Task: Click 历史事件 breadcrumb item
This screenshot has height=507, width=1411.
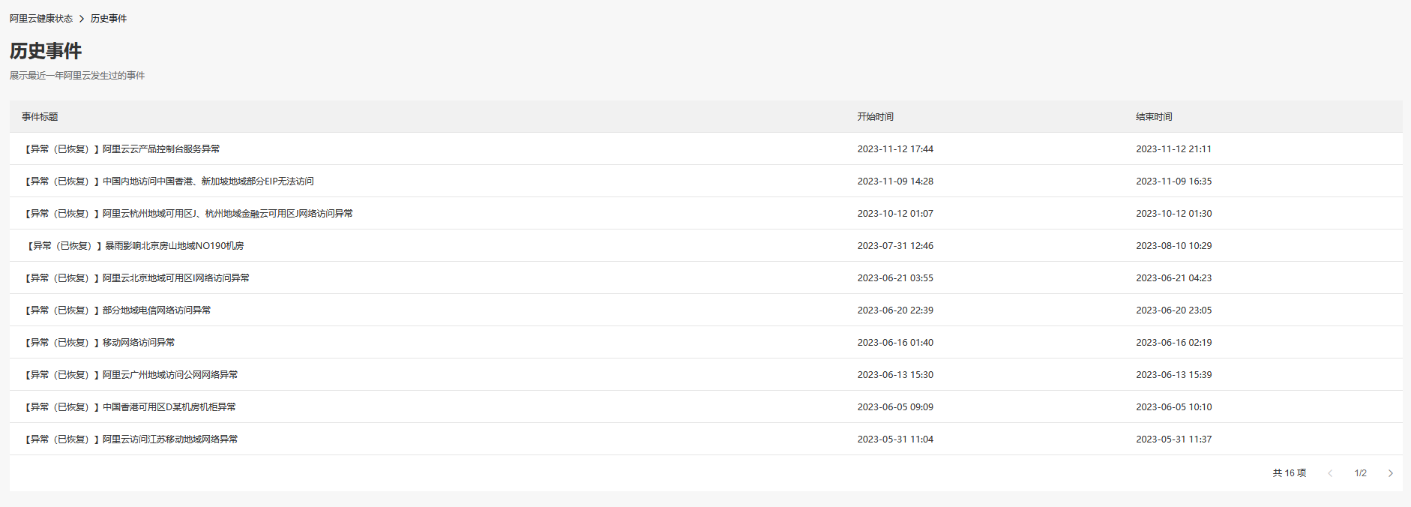Action: click(x=109, y=19)
